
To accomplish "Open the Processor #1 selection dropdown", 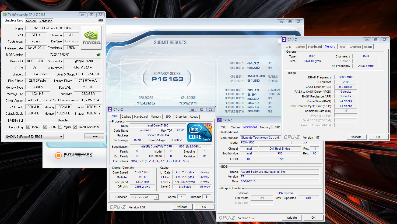I will point(144,197).
